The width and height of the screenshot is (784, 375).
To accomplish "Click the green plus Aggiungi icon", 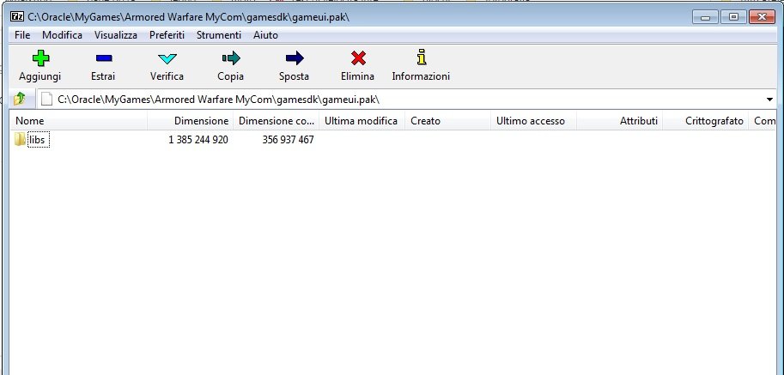I will [40, 58].
